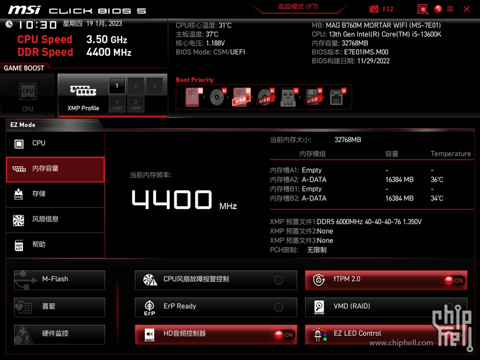
Task: Click the storage drive icon in sidebar
Action: point(19,194)
